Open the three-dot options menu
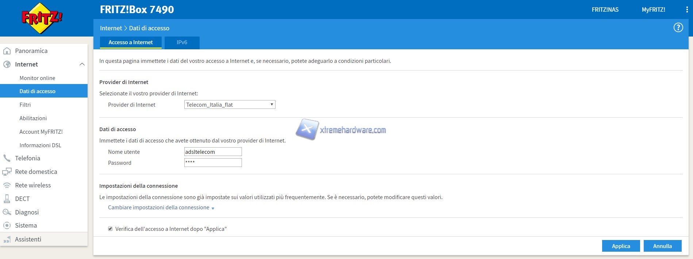Screen dimensions: 693x259 coord(687,10)
